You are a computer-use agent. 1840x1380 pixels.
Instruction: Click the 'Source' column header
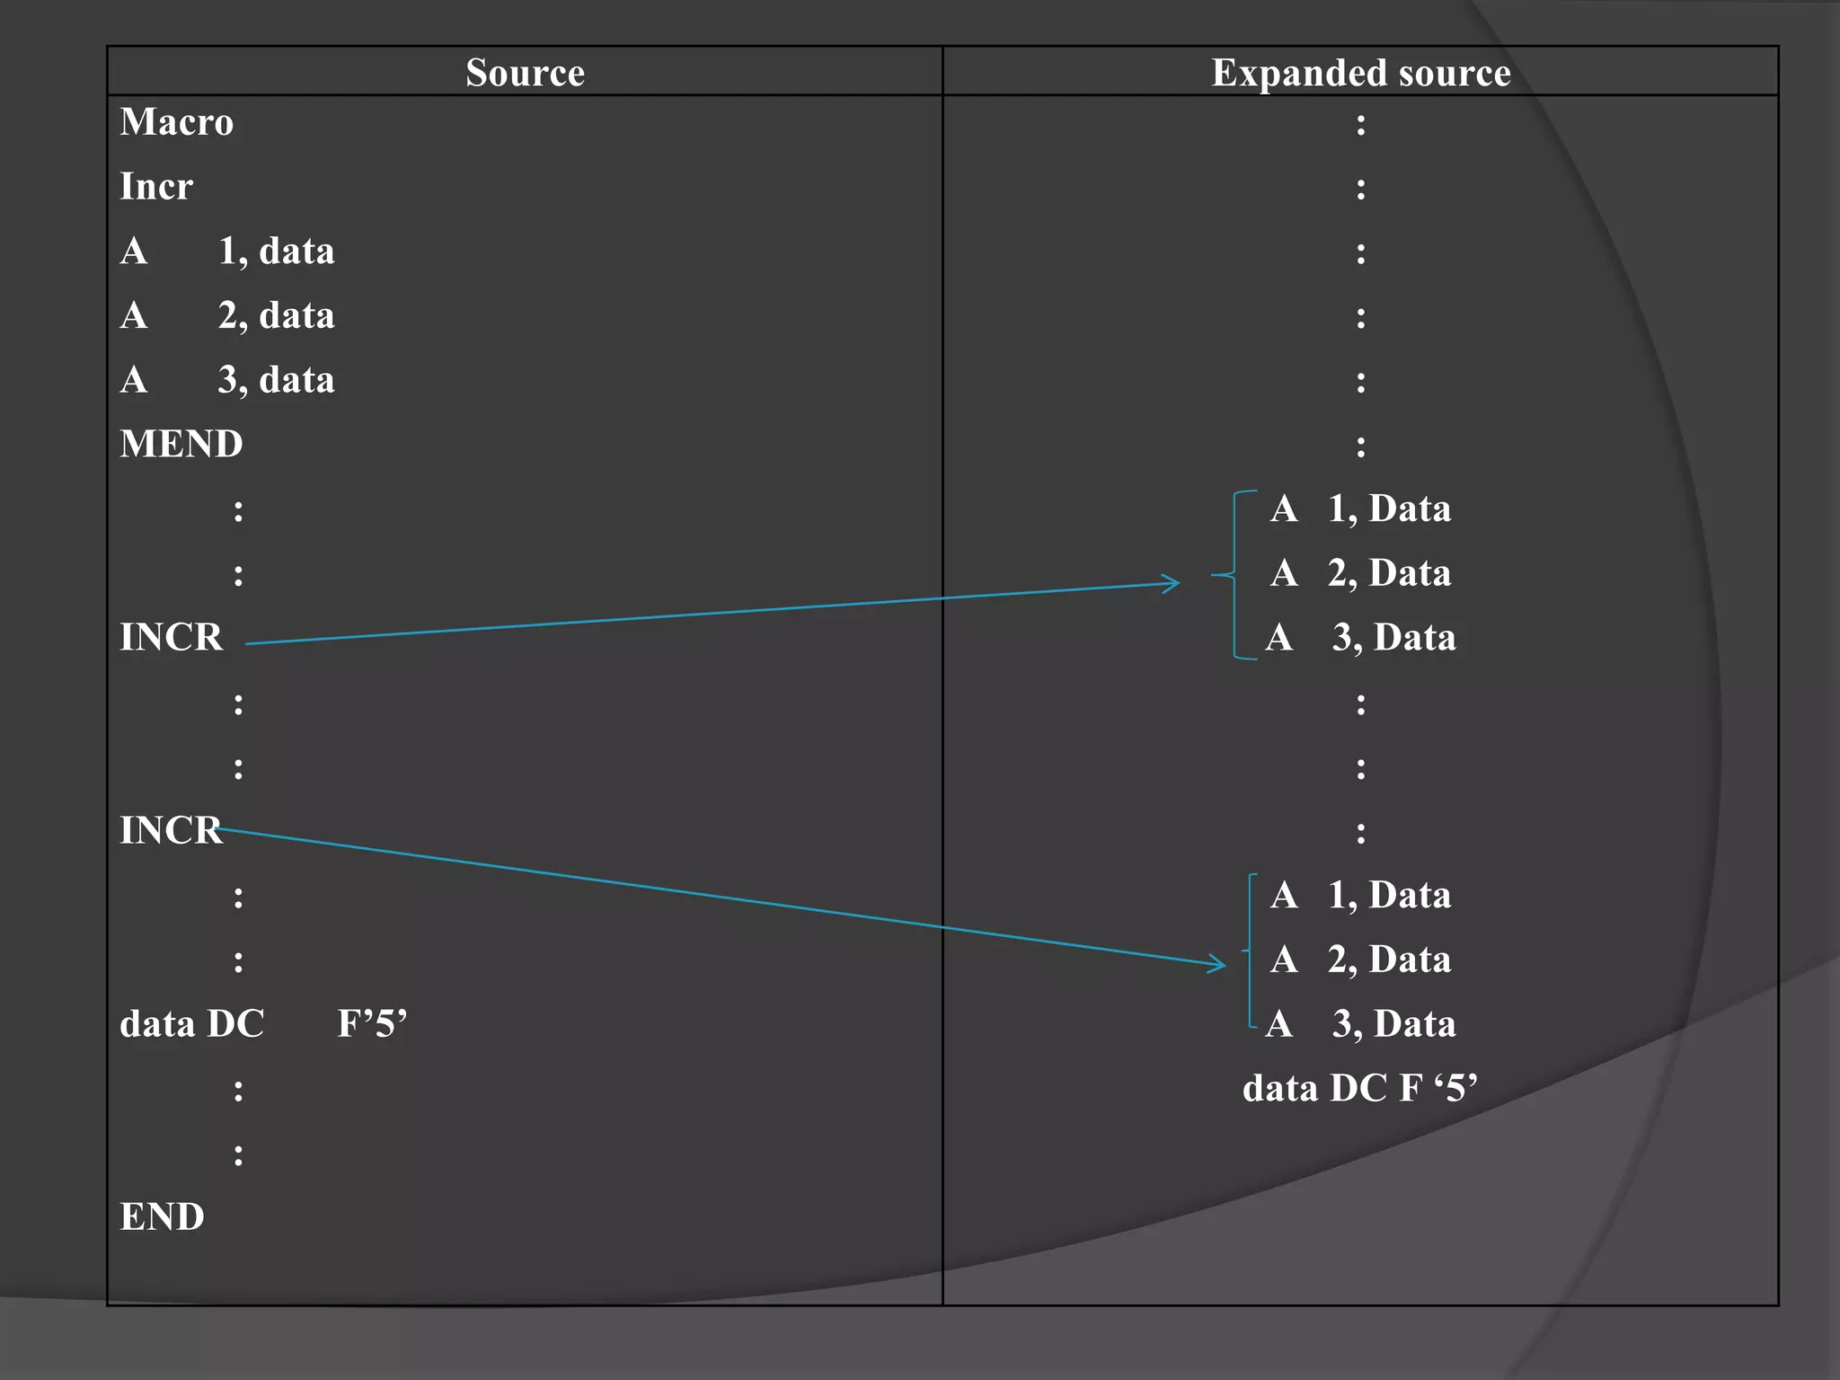pos(525,72)
